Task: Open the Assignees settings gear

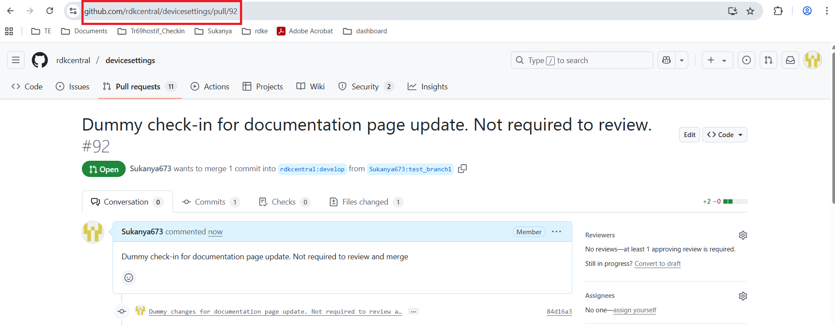Action: pos(743,296)
